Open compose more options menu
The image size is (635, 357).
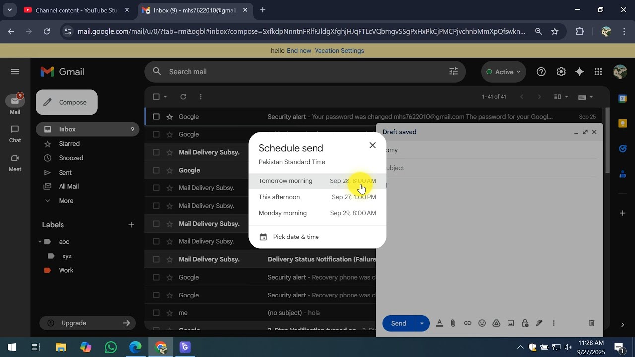point(554,323)
